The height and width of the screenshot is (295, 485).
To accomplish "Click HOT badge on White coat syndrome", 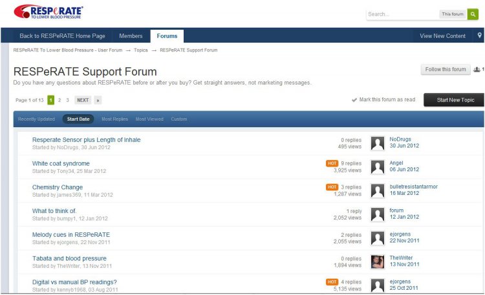I will coord(332,163).
